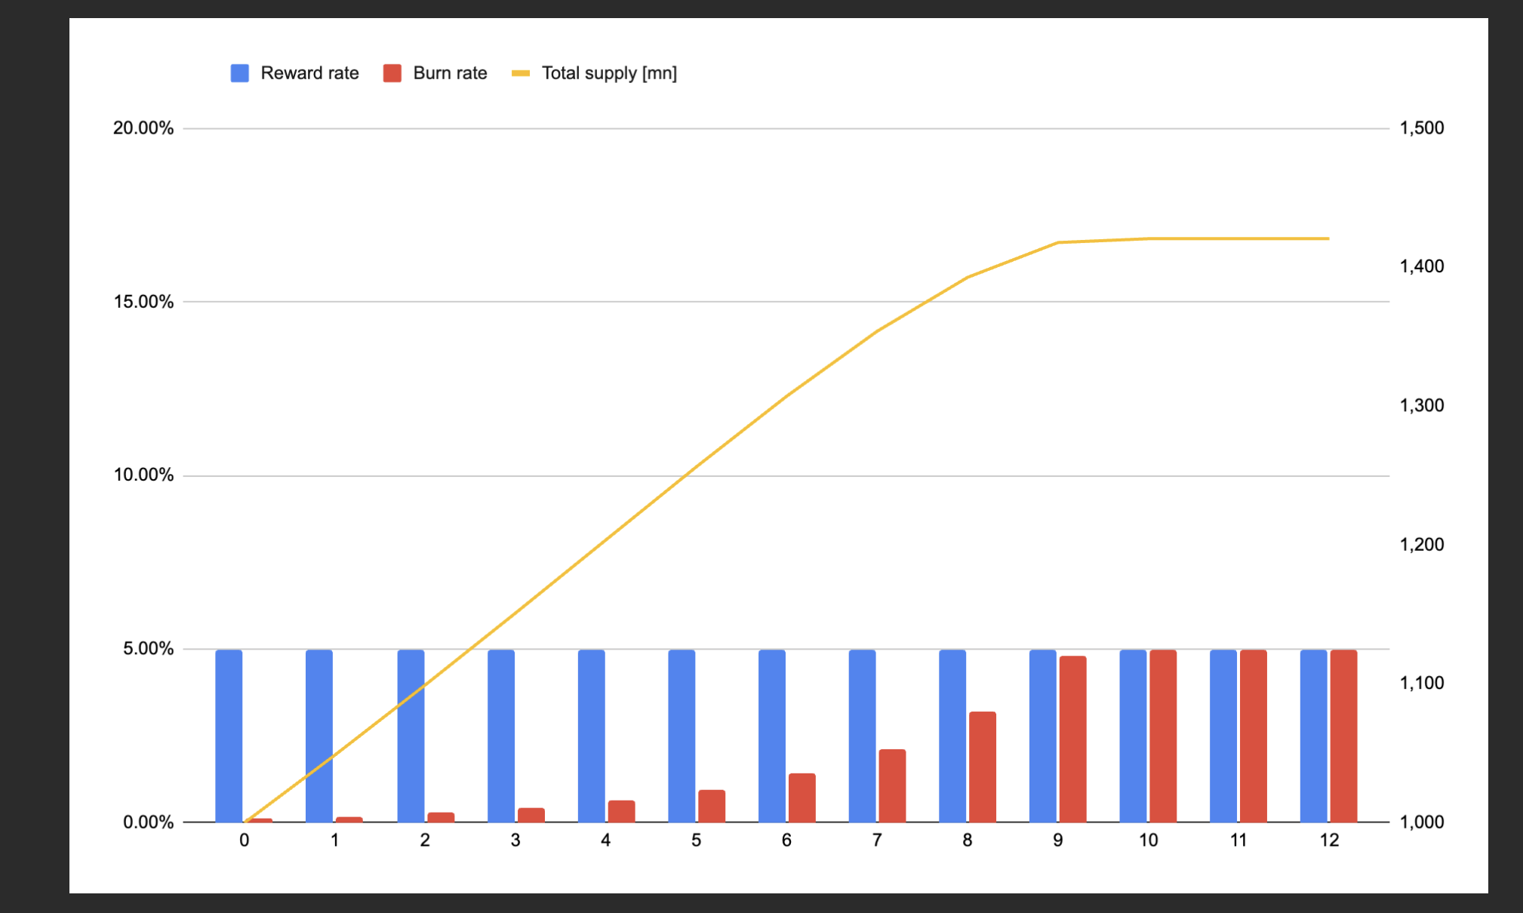The width and height of the screenshot is (1523, 913).
Task: Click the x-axis label 7
Action: (x=877, y=841)
